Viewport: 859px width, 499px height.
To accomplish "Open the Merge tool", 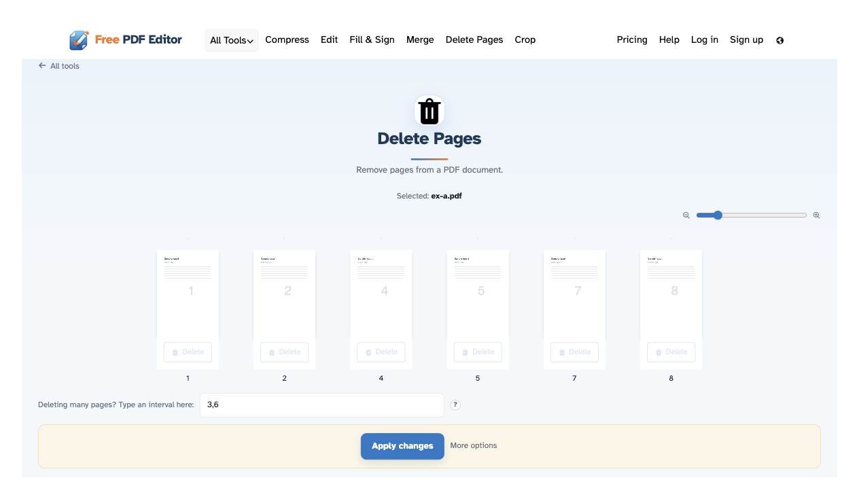I will (420, 40).
